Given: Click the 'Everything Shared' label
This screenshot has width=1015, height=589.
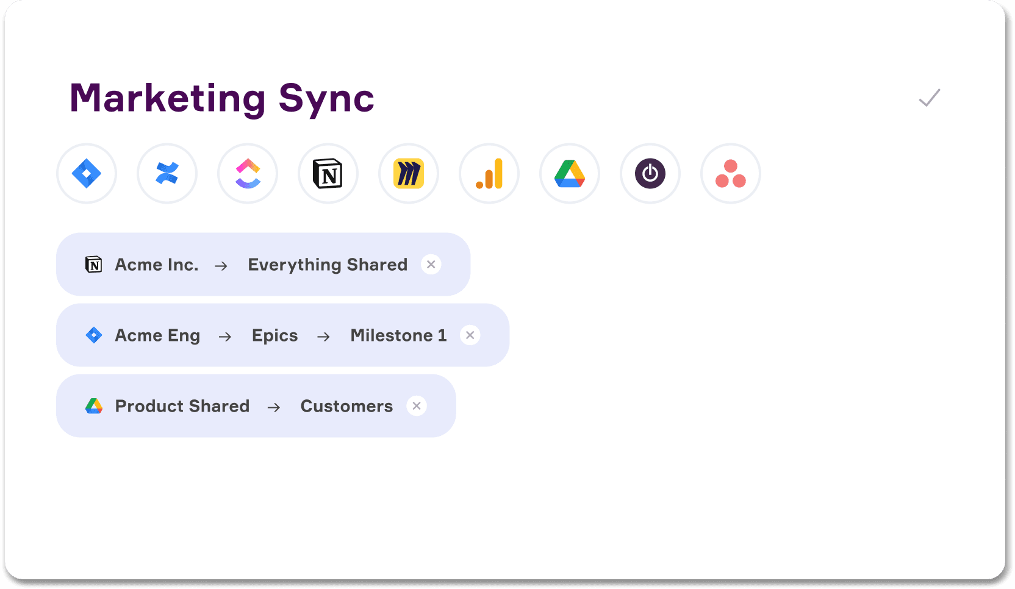Looking at the screenshot, I should (x=328, y=265).
